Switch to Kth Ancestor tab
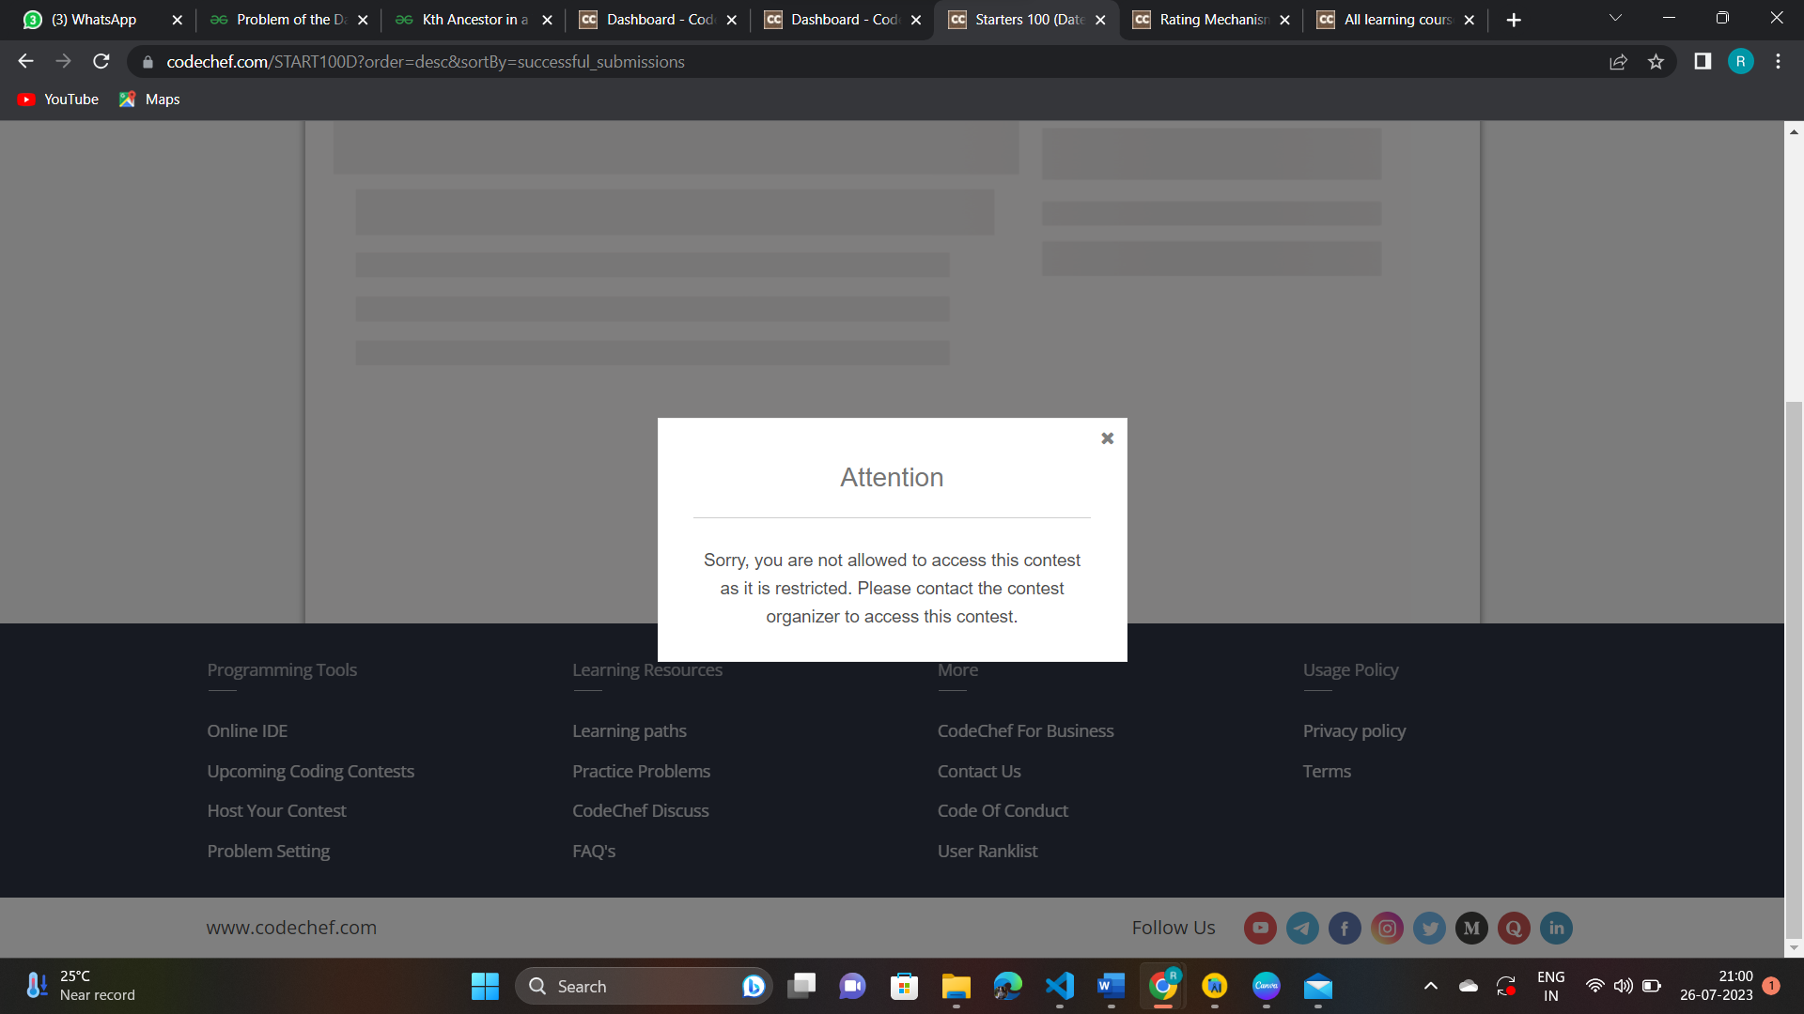Viewport: 1804px width, 1014px height. pos(474,20)
